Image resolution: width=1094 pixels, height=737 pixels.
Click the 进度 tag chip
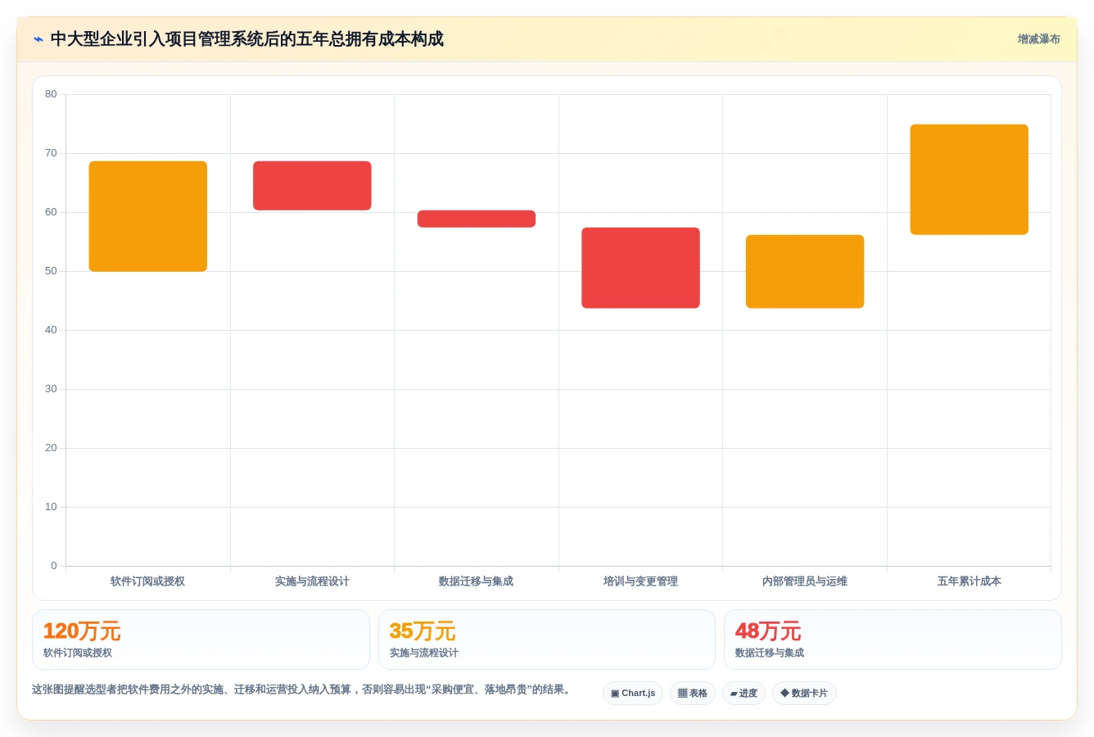(x=744, y=694)
